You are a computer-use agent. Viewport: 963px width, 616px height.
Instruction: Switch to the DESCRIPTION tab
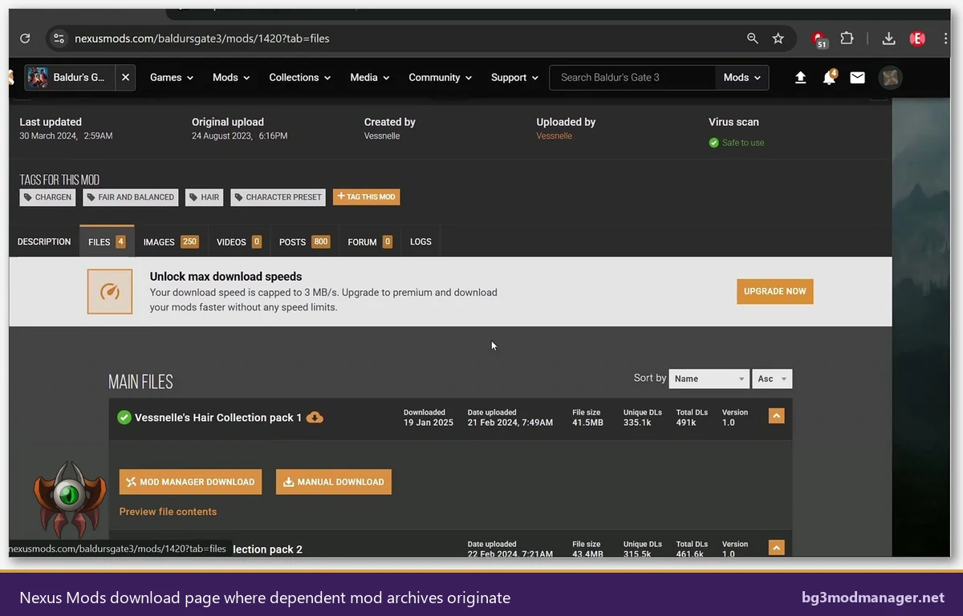pos(44,241)
